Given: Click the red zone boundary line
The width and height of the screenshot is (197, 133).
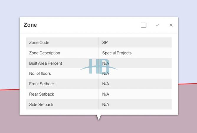Looking at the screenshot, I should point(188,84).
